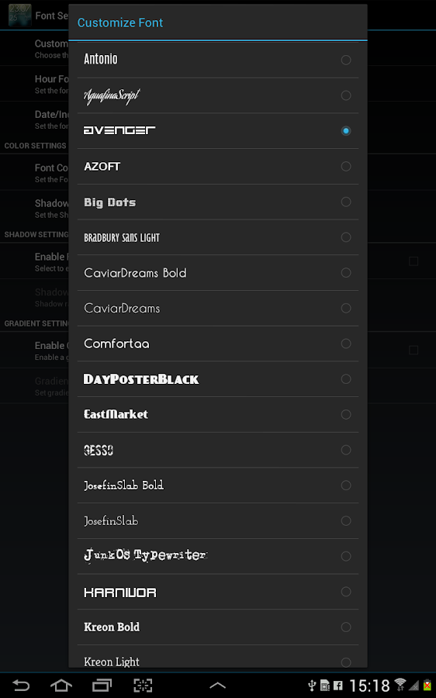Toggle the Enable shadow checkbox
Image resolution: width=436 pixels, height=698 pixels.
click(x=414, y=261)
